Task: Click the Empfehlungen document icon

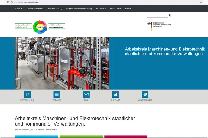Action: tap(27, 94)
